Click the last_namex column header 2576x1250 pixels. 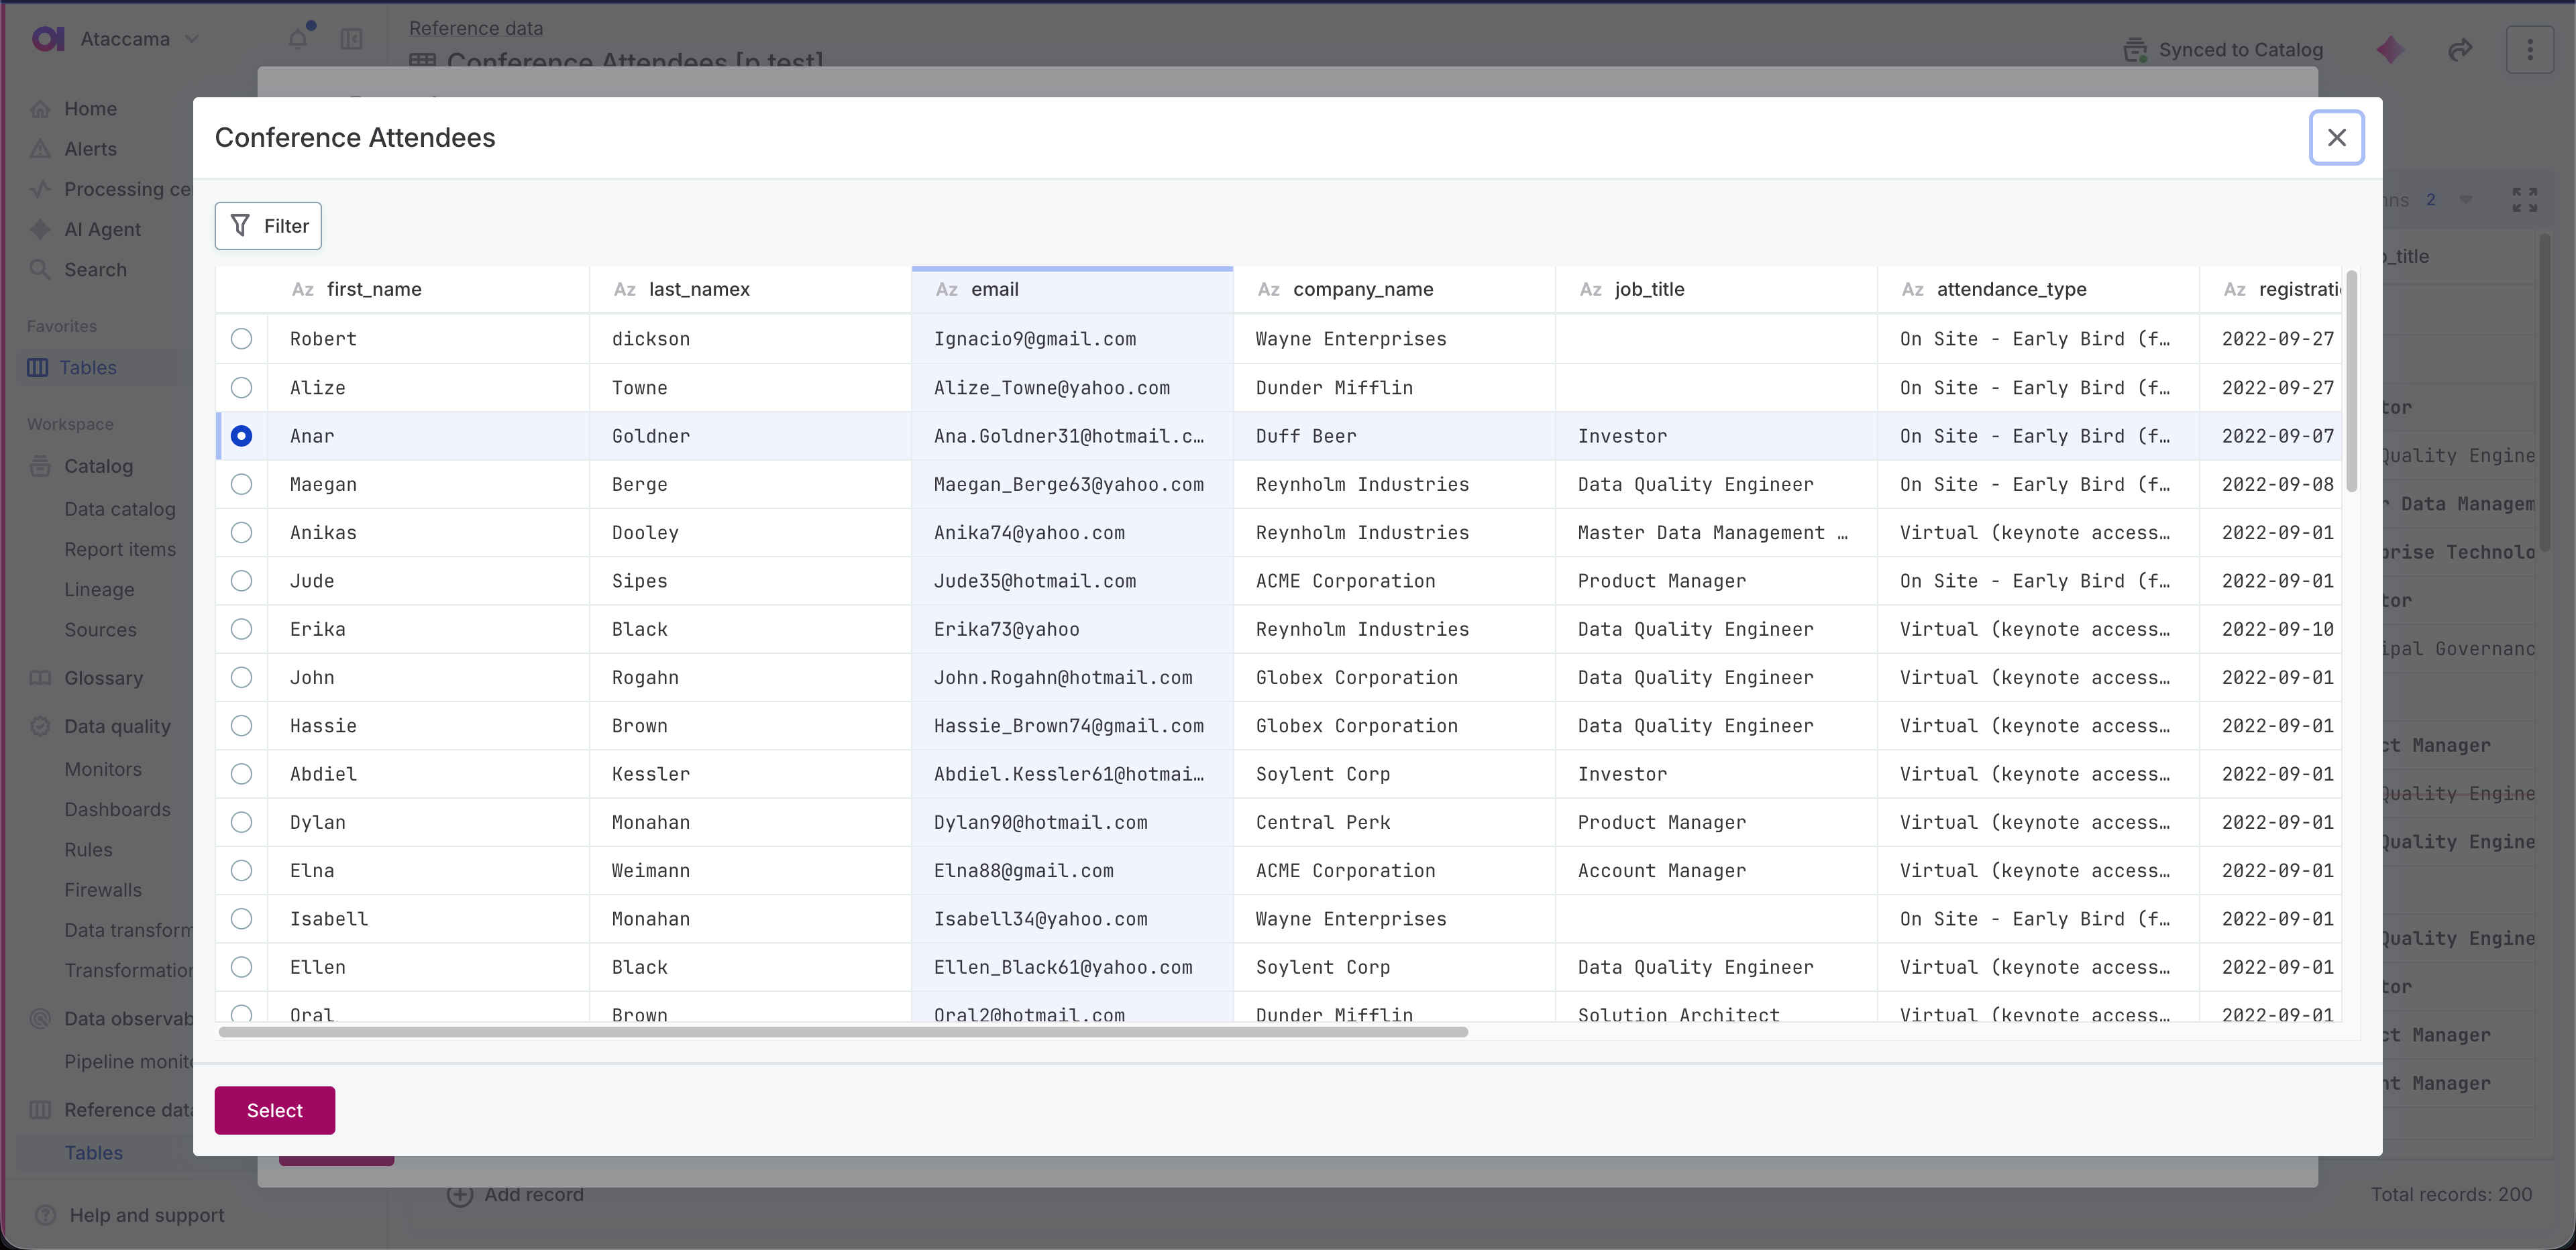[750, 289]
